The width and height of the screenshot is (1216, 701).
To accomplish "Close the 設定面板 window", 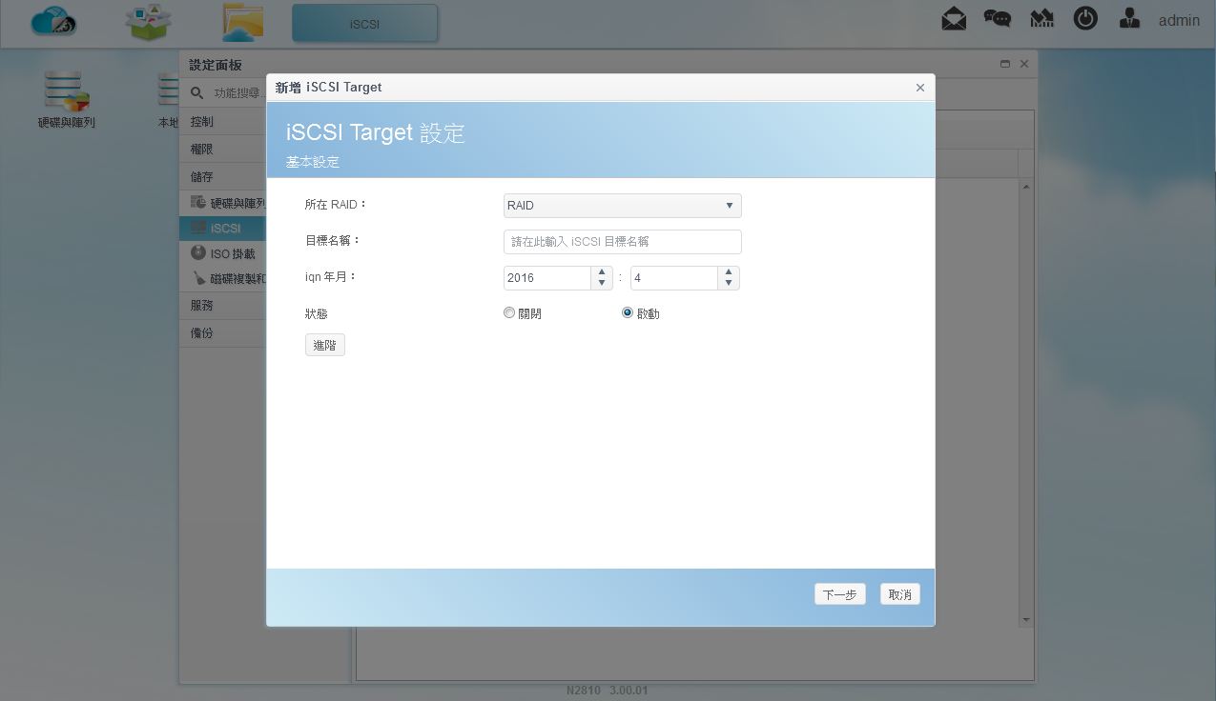I will [1024, 64].
